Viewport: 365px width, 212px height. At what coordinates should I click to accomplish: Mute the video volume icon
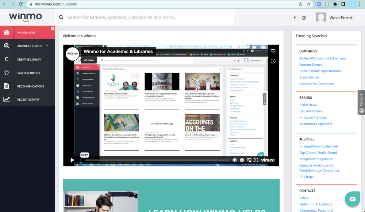(x=235, y=160)
